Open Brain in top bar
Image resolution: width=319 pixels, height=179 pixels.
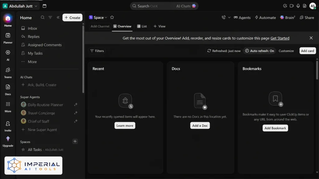[288, 17]
